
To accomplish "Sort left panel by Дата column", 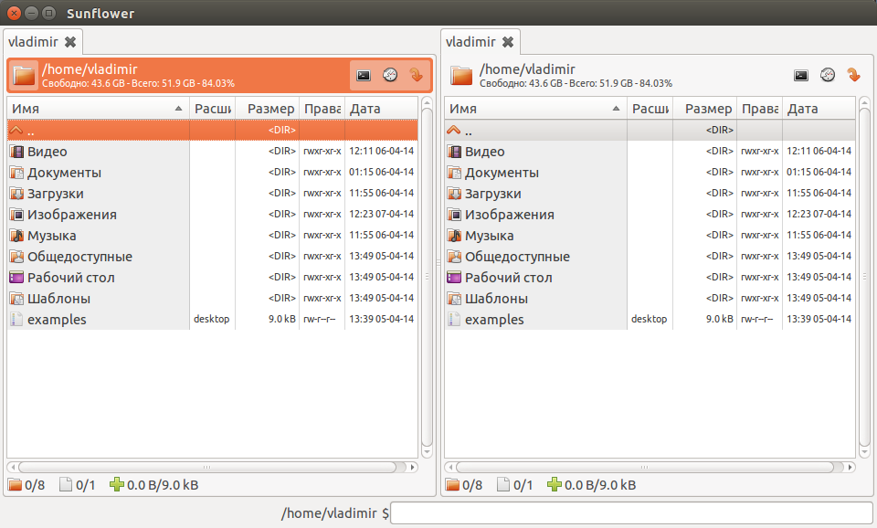I will [382, 109].
